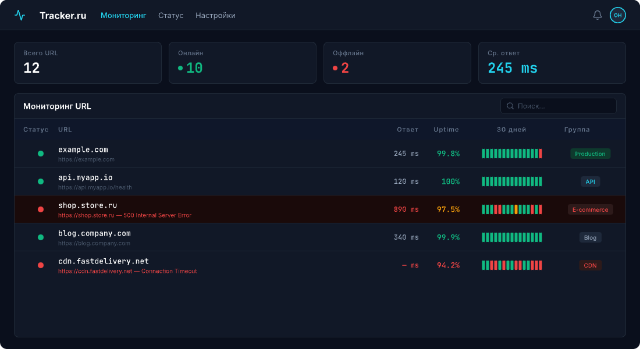Select the Production group tag

pos(590,154)
